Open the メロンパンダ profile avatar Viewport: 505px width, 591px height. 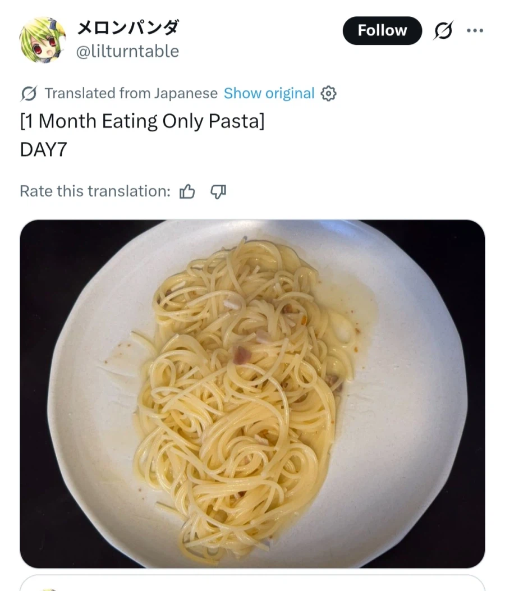click(x=42, y=39)
